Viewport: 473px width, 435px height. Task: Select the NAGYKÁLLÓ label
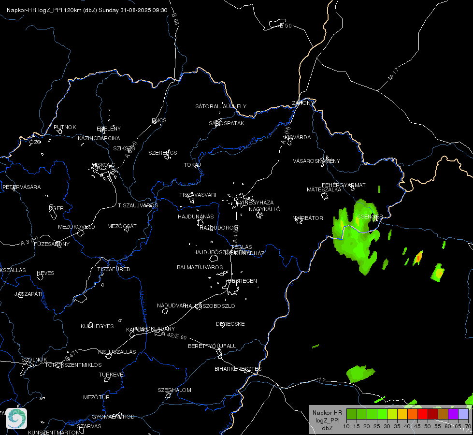click(265, 209)
